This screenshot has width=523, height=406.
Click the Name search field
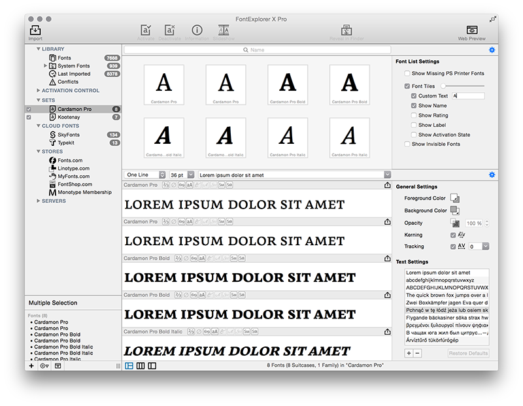coord(257,50)
